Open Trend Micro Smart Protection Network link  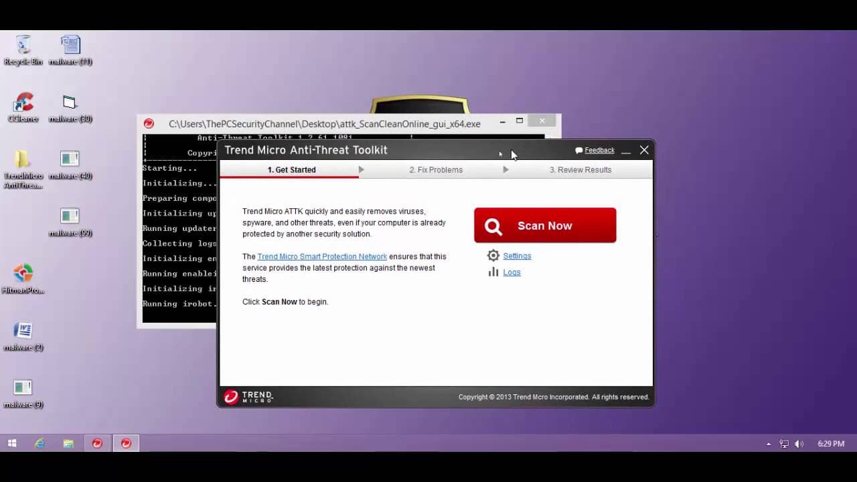[322, 256]
